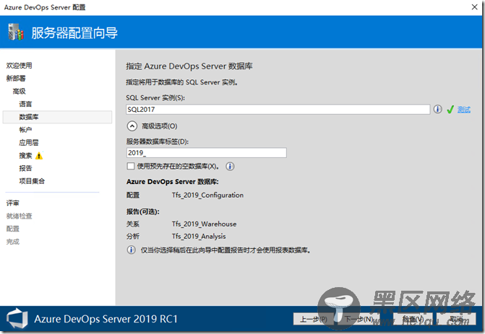Click 就绪检查 in the sidebar

tap(20, 216)
